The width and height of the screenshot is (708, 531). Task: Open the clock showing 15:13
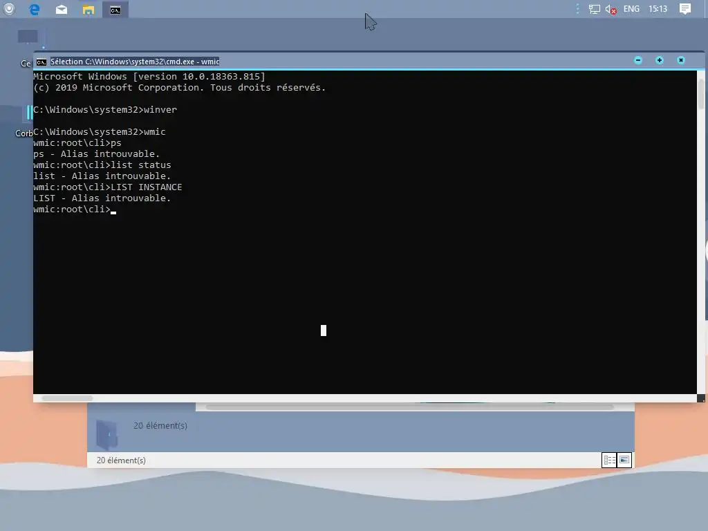point(658,9)
